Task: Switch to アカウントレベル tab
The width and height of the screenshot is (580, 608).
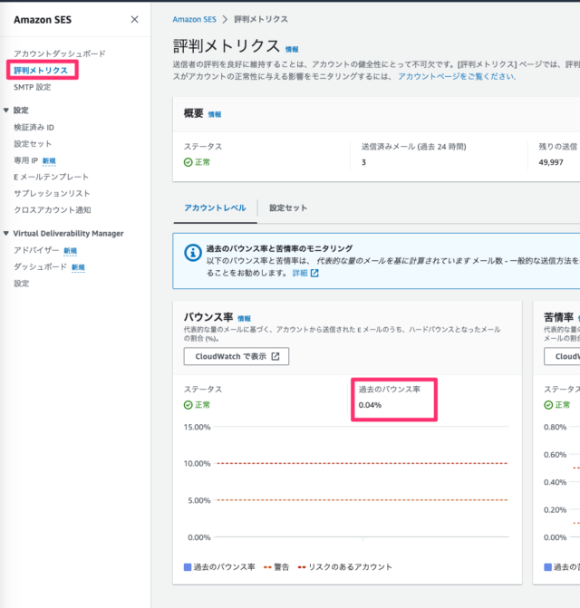Action: [215, 207]
